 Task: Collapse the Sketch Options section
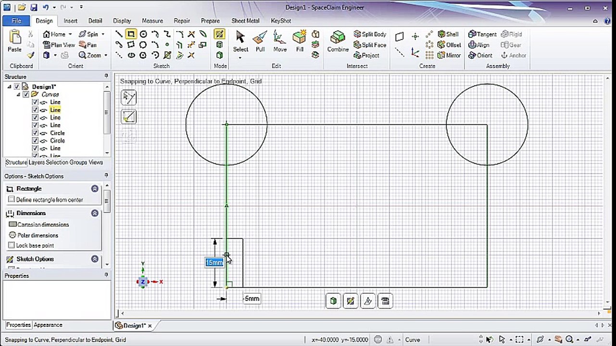point(95,259)
